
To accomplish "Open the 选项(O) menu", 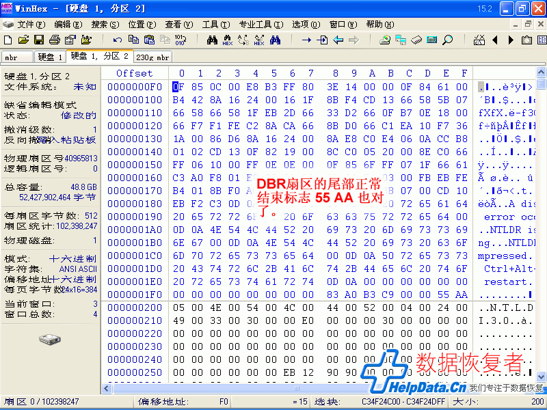I will click(306, 25).
